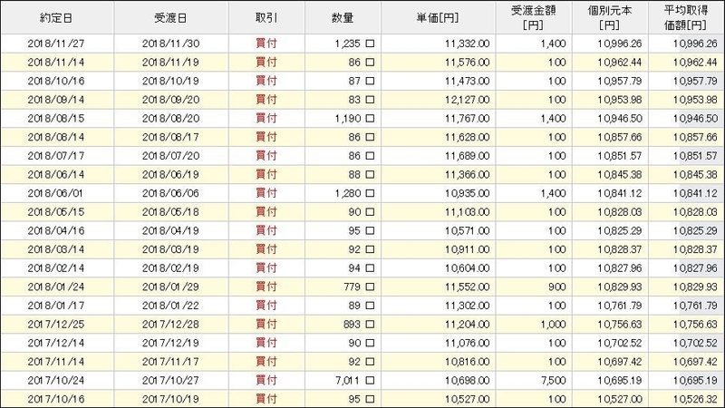Select trade date 2018/08/15

pyautogui.click(x=56, y=119)
